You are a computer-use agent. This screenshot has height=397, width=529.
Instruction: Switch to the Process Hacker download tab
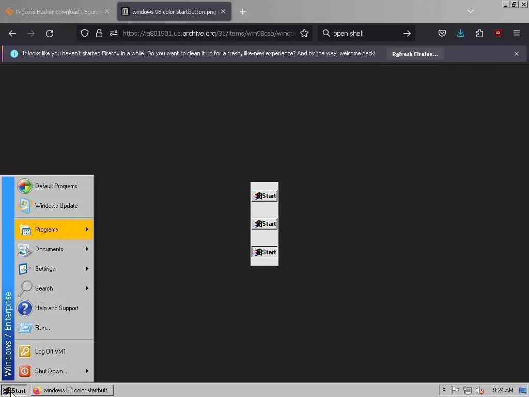pyautogui.click(x=57, y=12)
